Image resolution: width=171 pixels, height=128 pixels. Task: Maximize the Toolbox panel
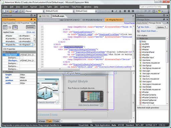click(x=164, y=15)
